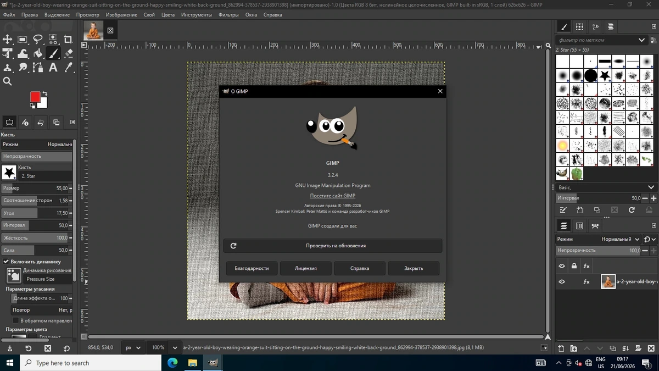Click the Проверить на обновления button
The width and height of the screenshot is (659, 371).
(x=332, y=246)
